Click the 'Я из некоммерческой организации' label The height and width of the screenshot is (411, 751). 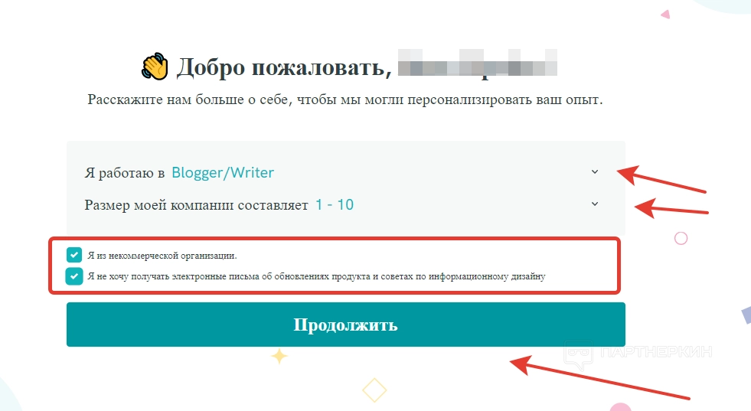click(162, 256)
